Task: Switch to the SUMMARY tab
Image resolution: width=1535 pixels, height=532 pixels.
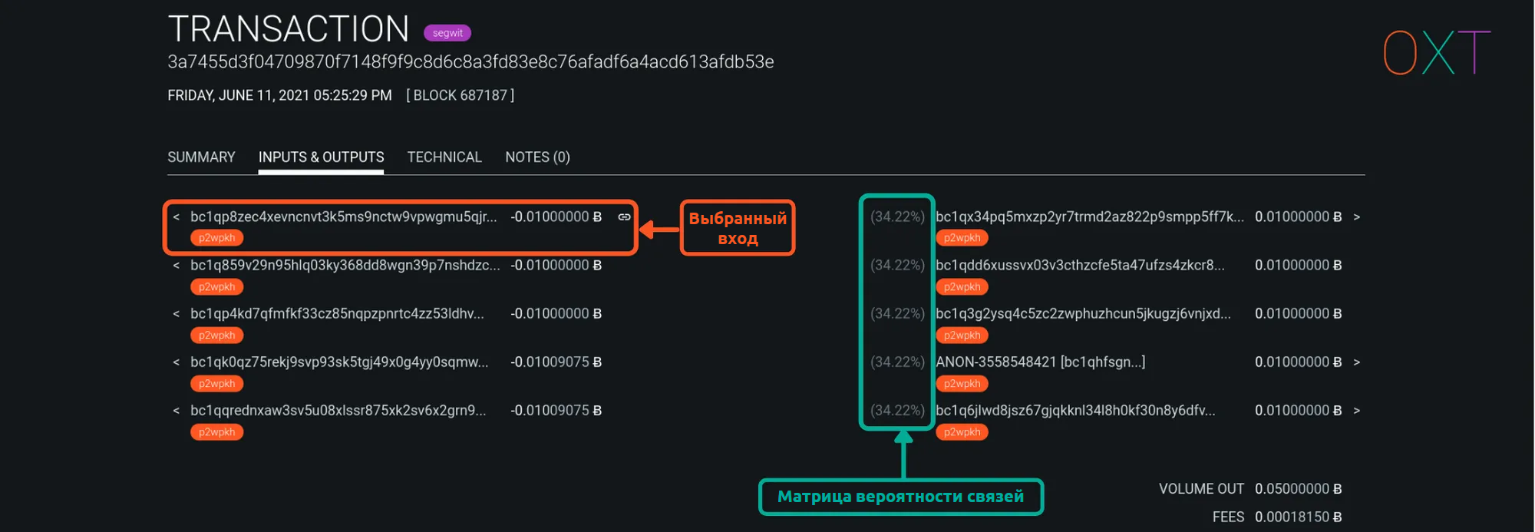Action: click(x=201, y=157)
